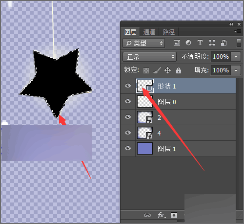Viewport: 244px width, 224px height.
Task: Filter layers by adjustment layer icon
Action: tap(188, 43)
